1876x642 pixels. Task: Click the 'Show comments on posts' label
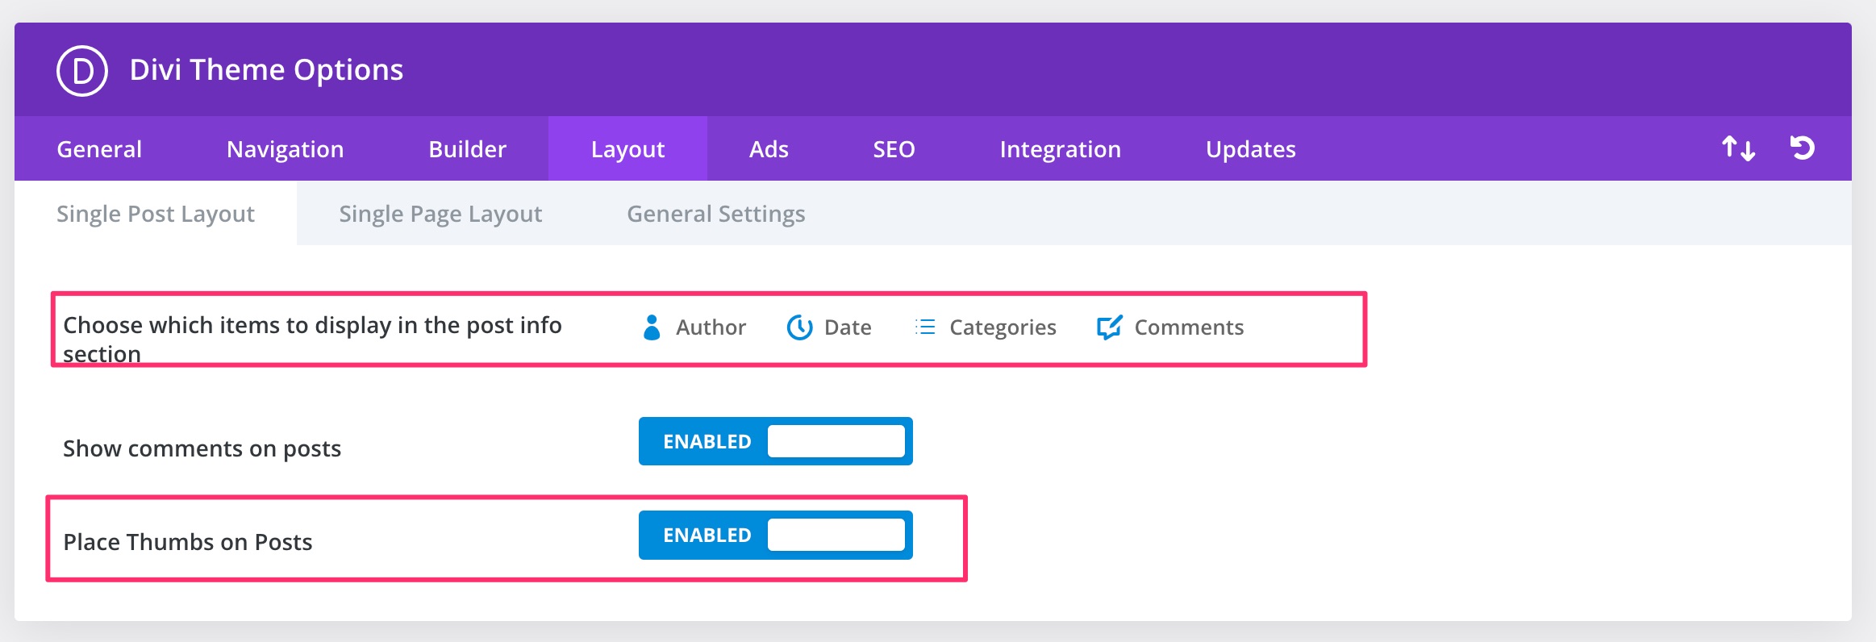(202, 448)
